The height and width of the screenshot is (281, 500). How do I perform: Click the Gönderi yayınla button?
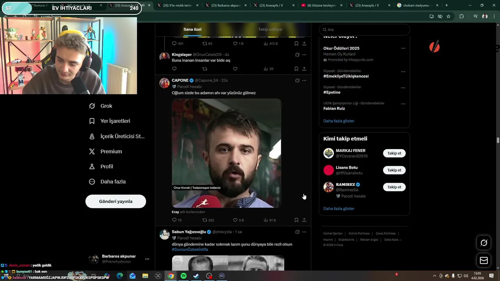116,201
